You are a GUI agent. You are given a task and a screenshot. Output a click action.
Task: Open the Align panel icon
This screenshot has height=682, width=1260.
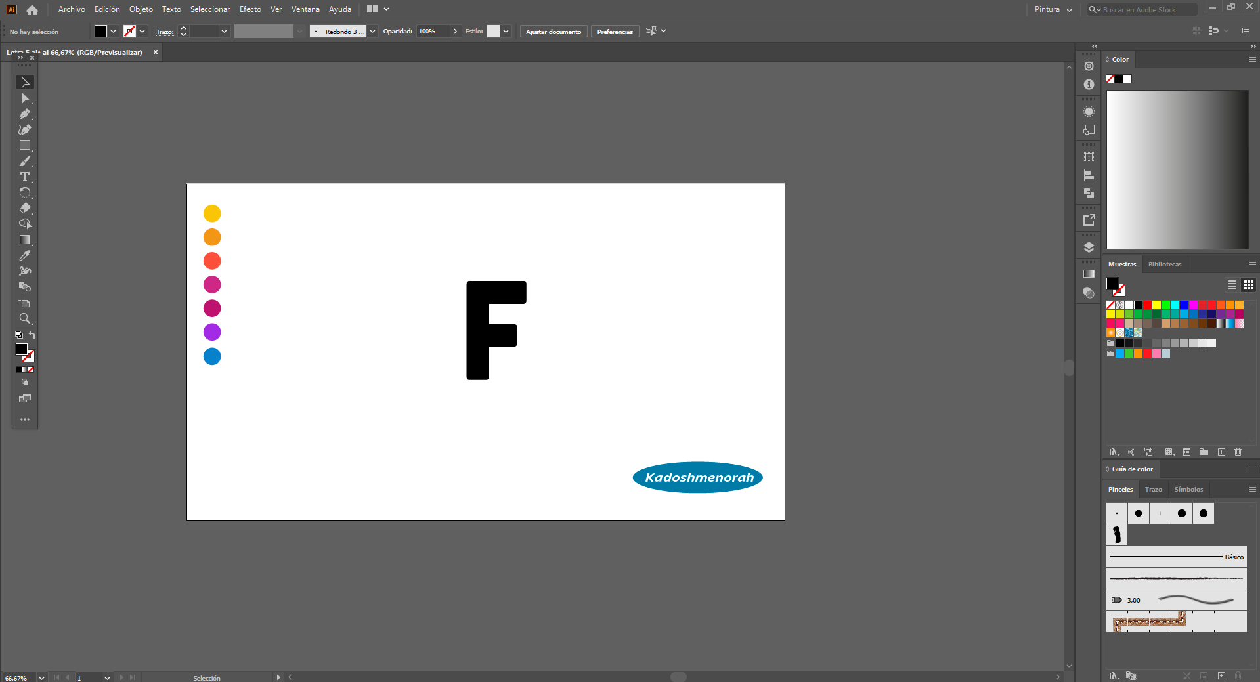click(x=1089, y=175)
